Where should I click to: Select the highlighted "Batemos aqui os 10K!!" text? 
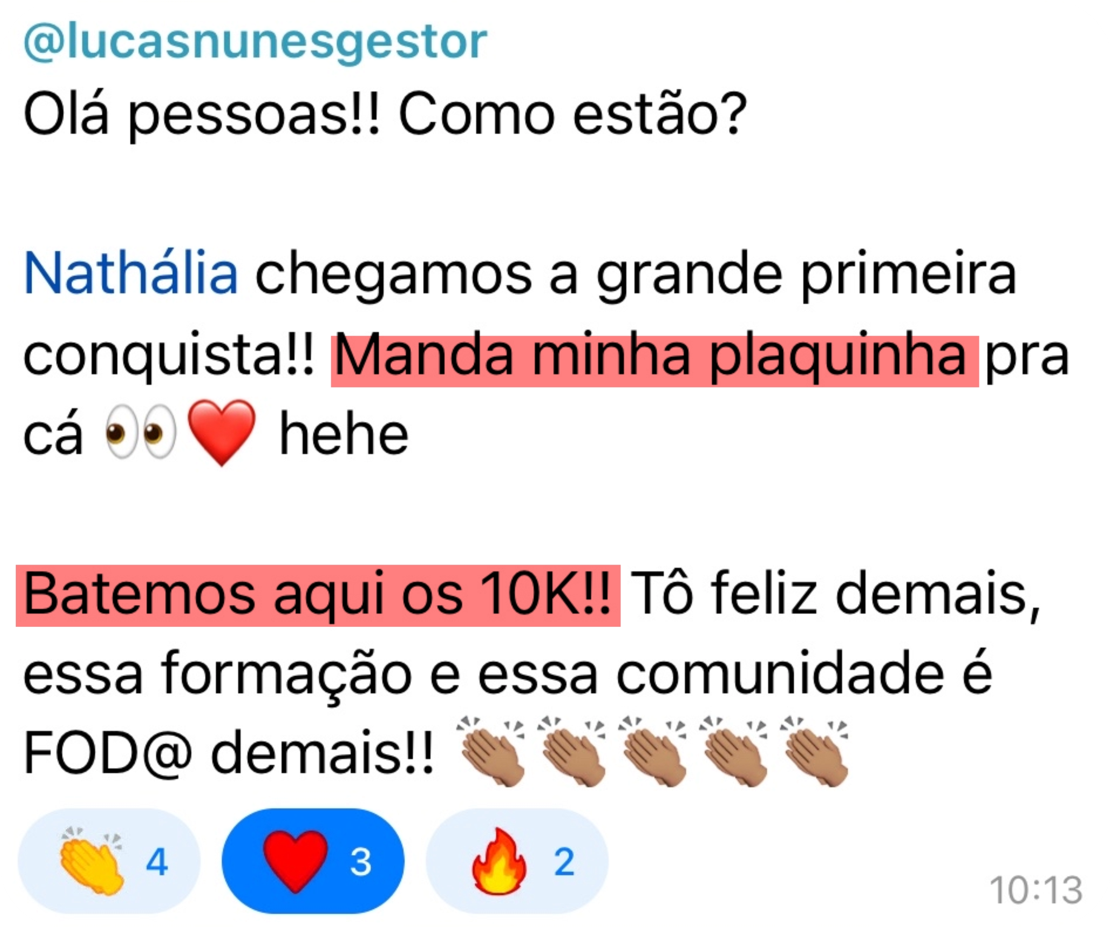(318, 596)
